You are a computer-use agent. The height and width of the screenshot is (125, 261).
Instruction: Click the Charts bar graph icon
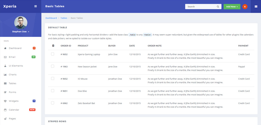click(x=5, y=75)
